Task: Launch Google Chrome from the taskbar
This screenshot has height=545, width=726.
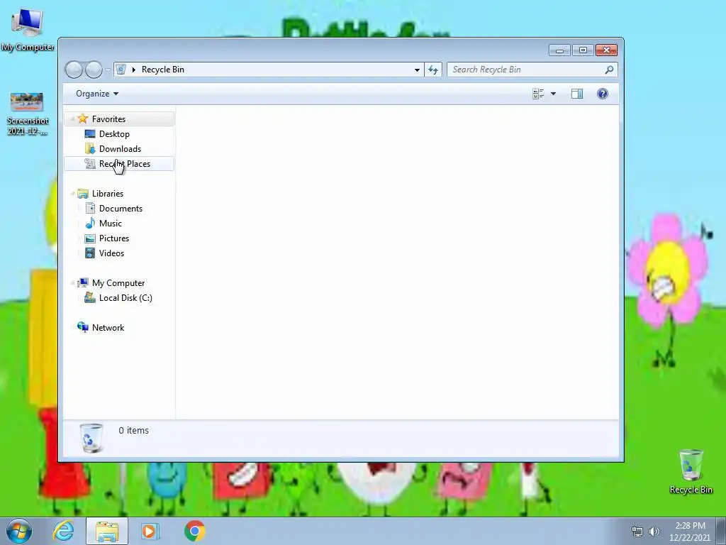Action: coord(194,531)
